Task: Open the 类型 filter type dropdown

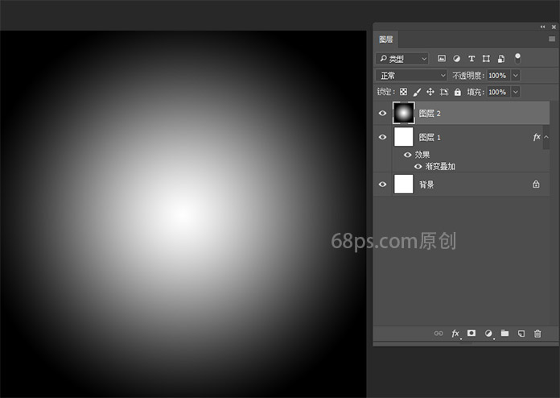Action: [x=402, y=59]
